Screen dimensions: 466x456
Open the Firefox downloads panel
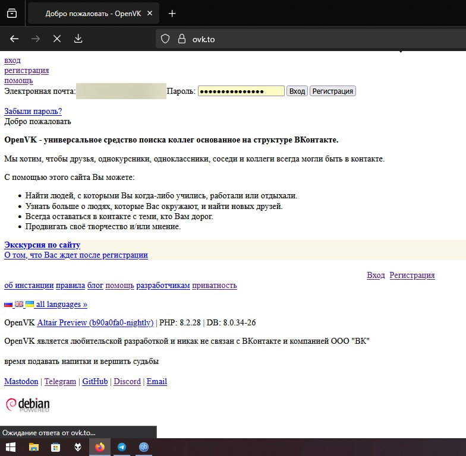click(x=78, y=39)
